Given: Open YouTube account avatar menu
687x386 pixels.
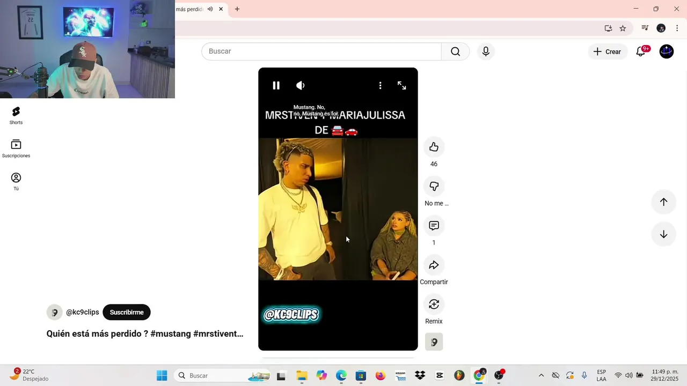Looking at the screenshot, I should pyautogui.click(x=667, y=51).
